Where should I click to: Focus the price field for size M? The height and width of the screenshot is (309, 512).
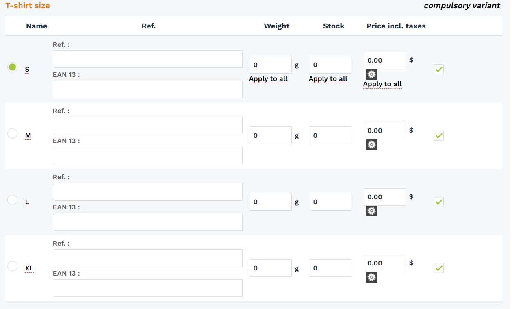tap(385, 131)
